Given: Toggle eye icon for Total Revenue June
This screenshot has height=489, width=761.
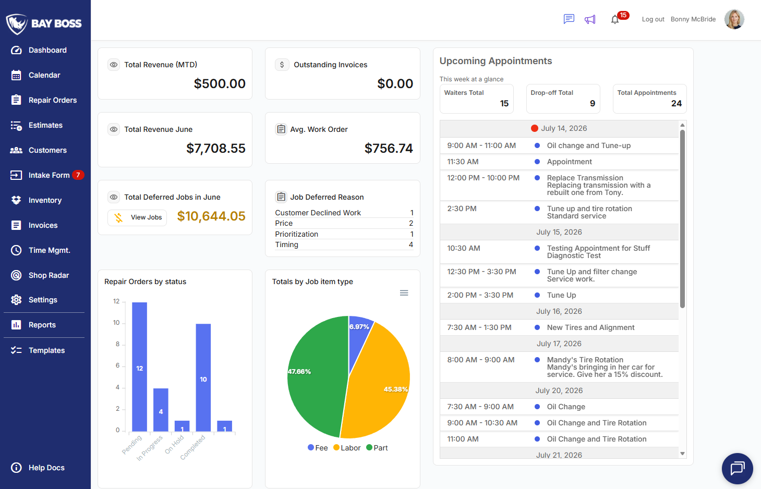Looking at the screenshot, I should pos(114,129).
